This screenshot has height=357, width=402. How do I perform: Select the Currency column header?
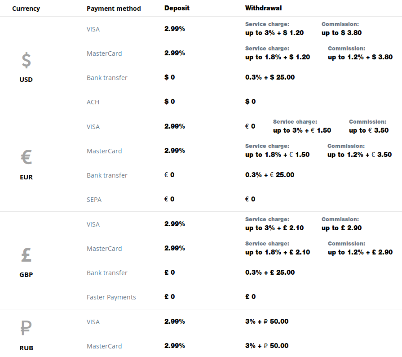point(26,9)
